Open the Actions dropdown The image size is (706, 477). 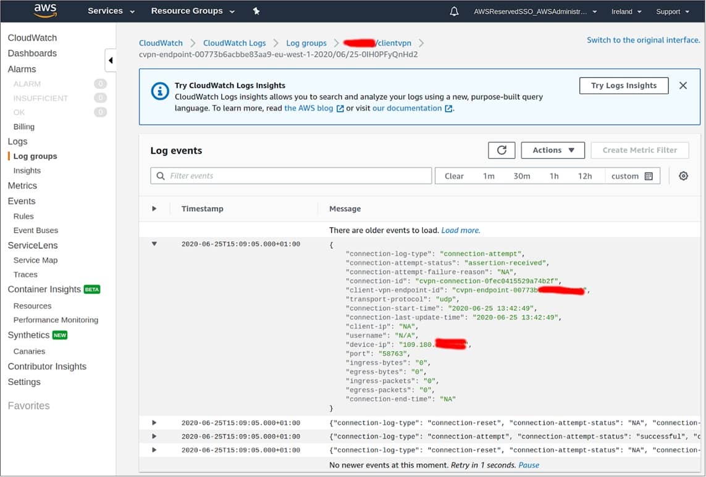point(553,151)
